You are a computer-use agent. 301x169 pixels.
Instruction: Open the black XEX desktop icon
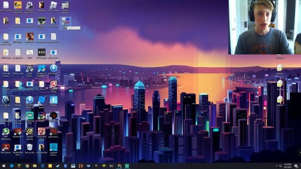coord(42,54)
